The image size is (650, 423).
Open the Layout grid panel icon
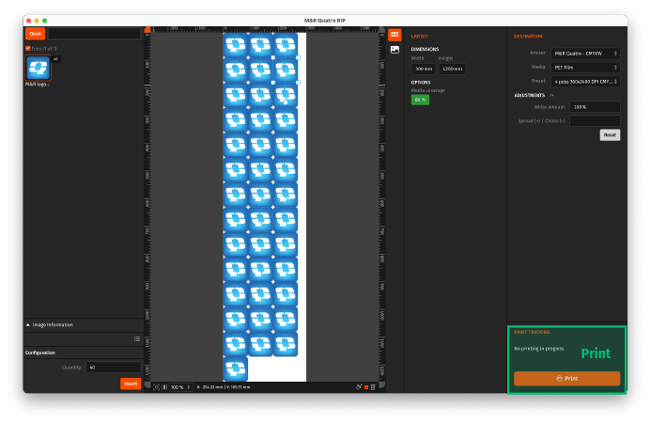coord(395,35)
